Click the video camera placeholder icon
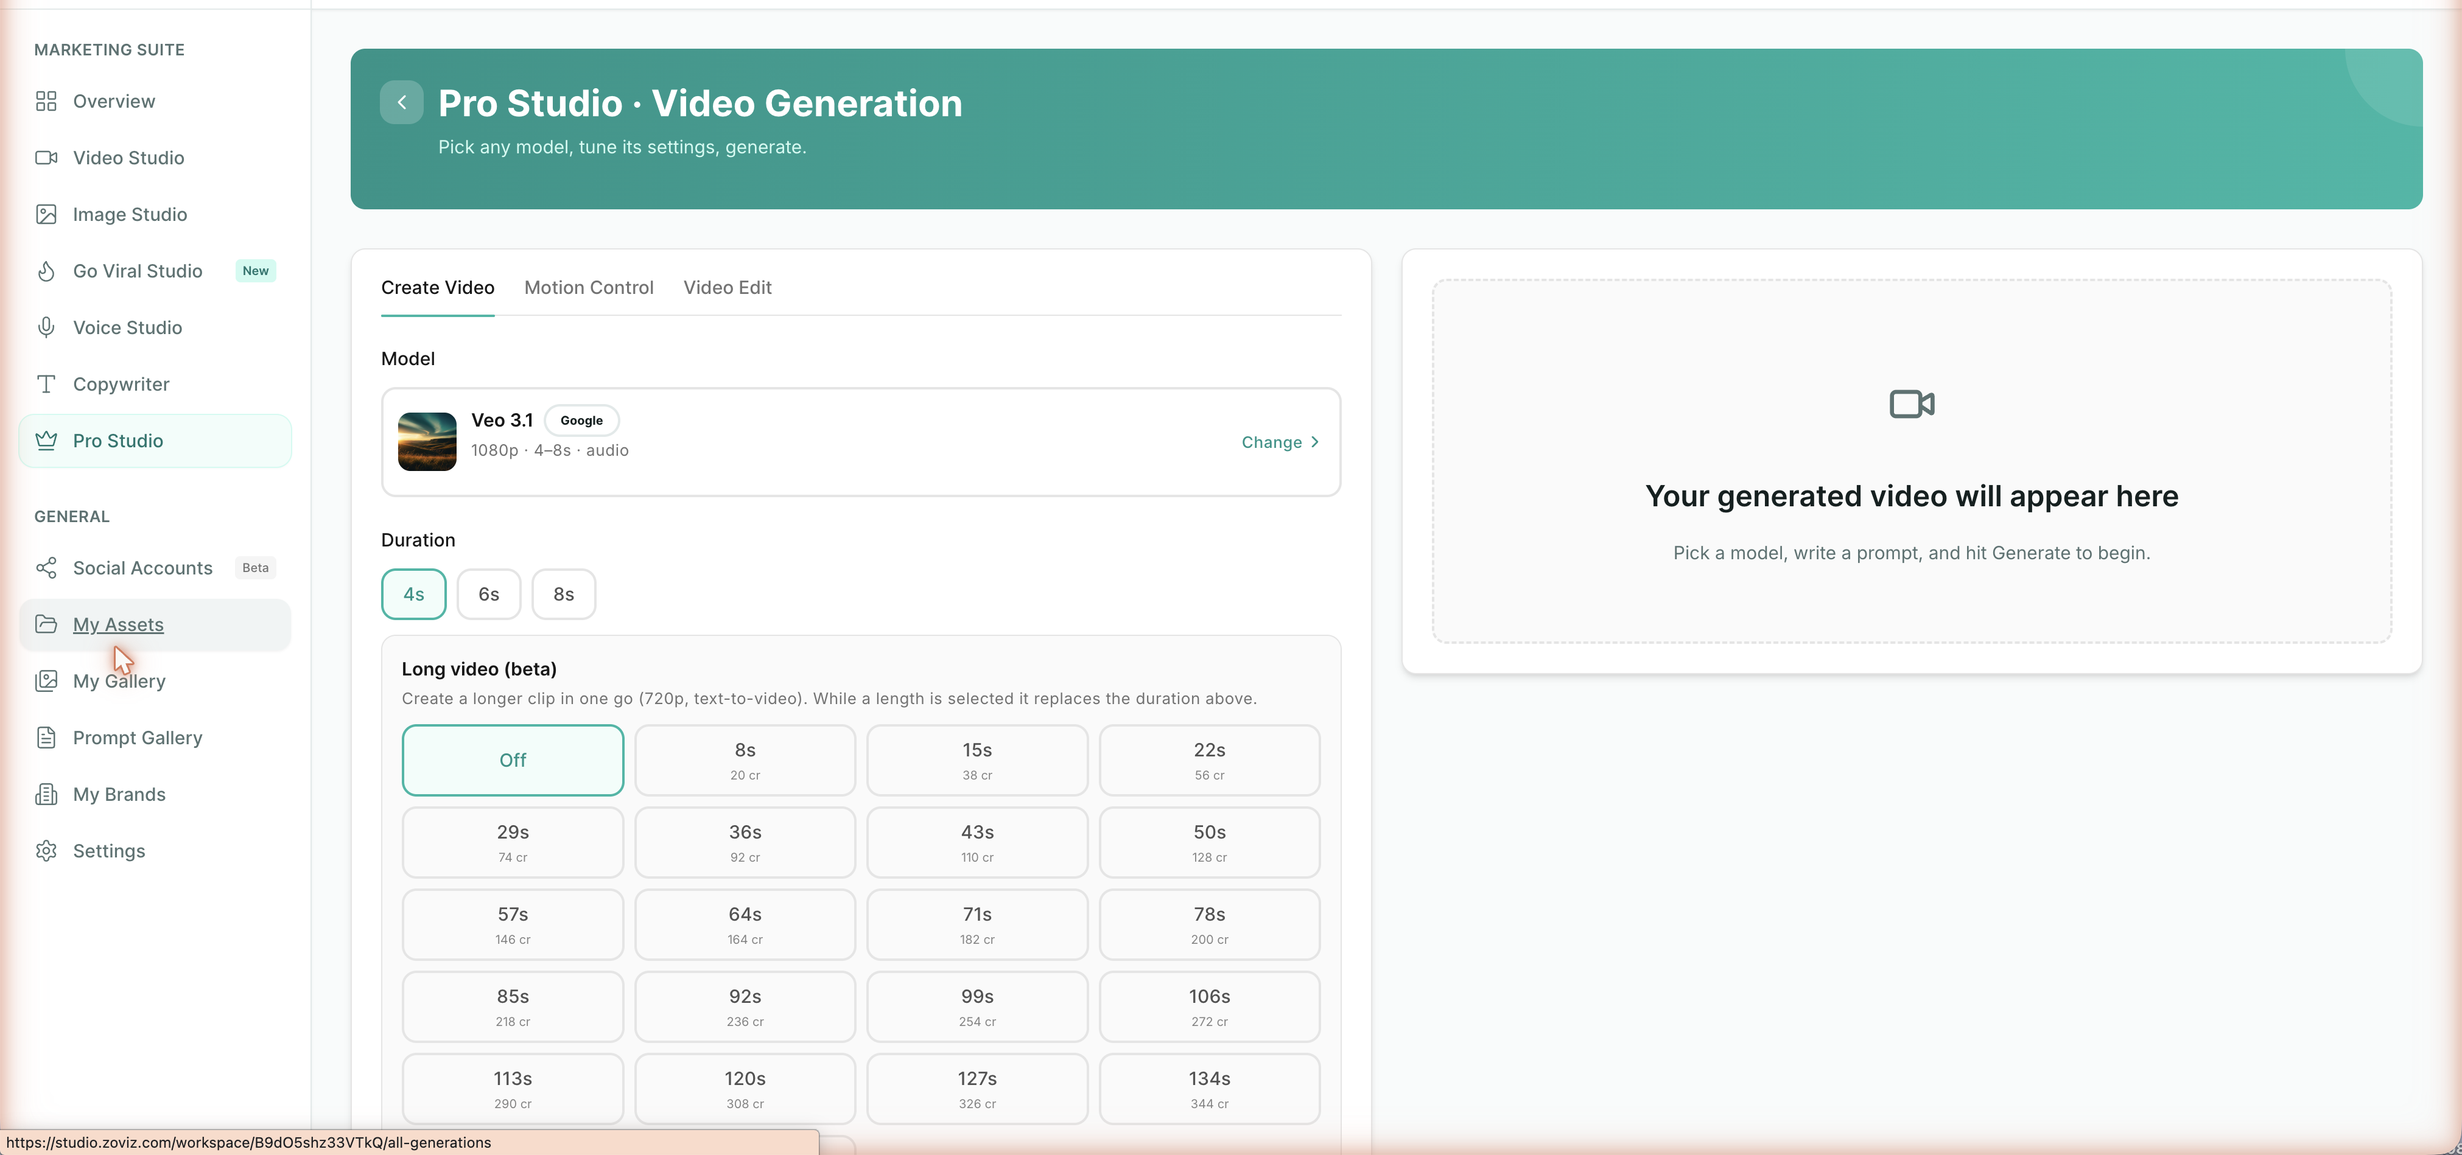2462x1155 pixels. pos(1912,404)
